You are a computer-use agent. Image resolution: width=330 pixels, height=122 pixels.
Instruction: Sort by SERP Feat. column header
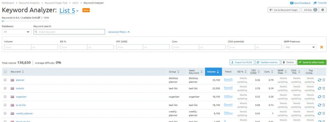(x=282, y=72)
